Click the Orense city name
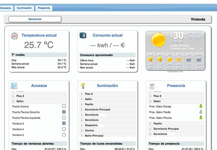 [177, 41]
